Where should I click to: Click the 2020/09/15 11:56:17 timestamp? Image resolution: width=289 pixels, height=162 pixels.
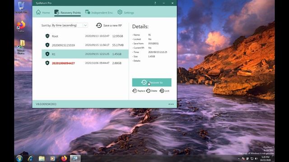pyautogui.click(x=97, y=45)
